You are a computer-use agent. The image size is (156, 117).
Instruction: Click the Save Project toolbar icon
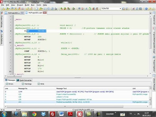click(12, 9)
